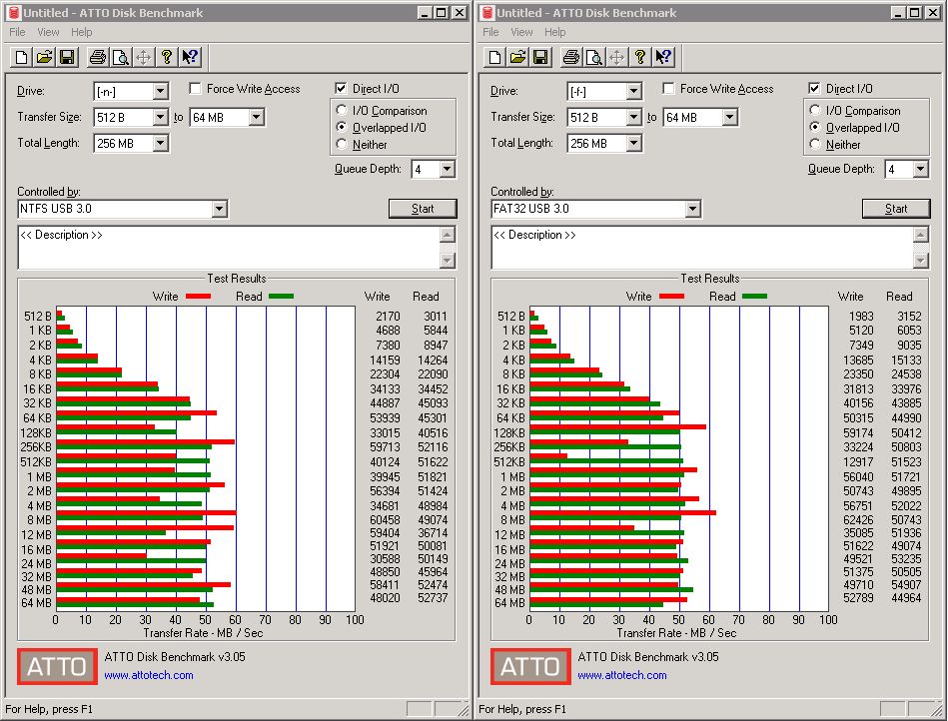
Task: Open View menu in right window
Action: (521, 32)
